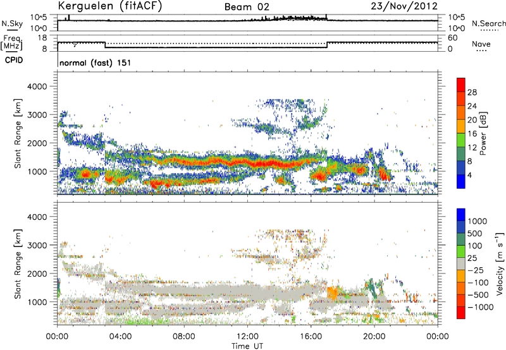Click the 'Velocity [m s-1]' colorbar label
Image resolution: width=506 pixels, height=350 pixels.
(500, 263)
